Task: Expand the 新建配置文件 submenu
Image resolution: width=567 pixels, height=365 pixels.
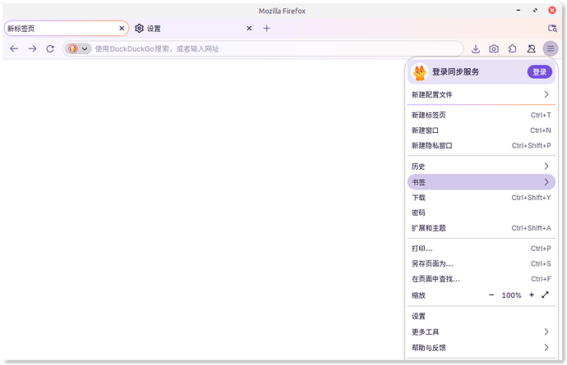Action: pos(482,94)
